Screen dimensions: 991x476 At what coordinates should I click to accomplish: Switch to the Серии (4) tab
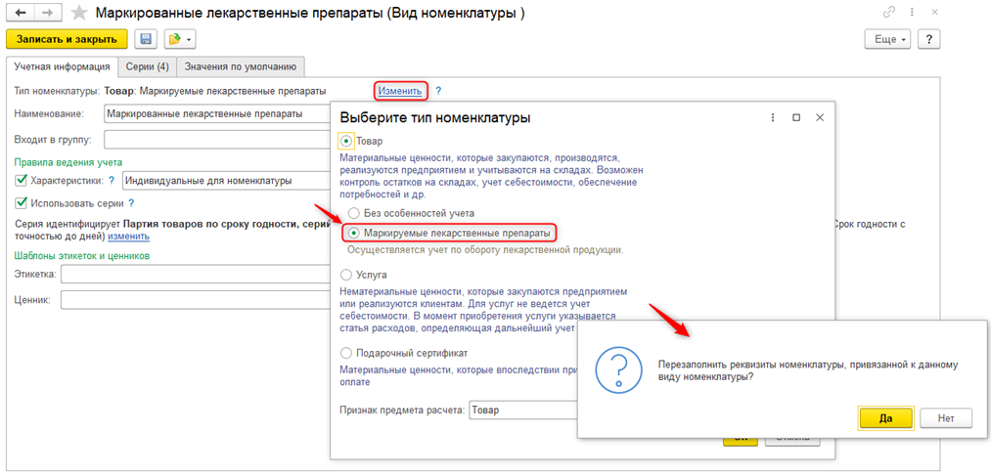[149, 66]
